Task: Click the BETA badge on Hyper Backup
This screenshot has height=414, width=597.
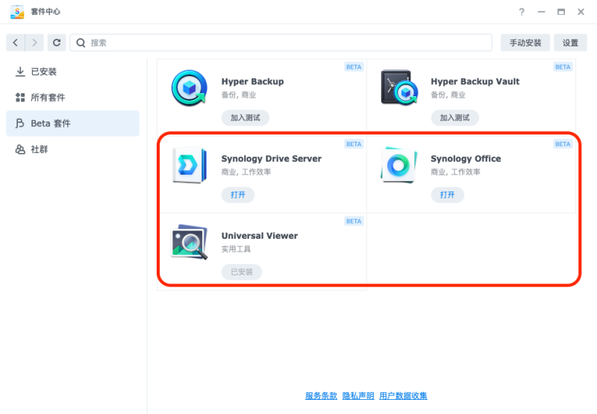Action: point(354,67)
